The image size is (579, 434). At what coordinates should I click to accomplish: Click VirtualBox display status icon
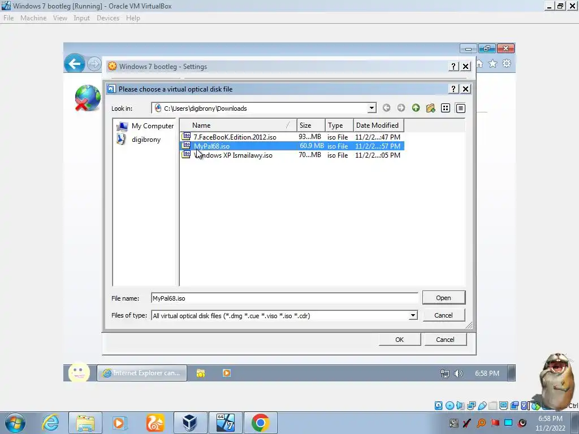(x=503, y=406)
